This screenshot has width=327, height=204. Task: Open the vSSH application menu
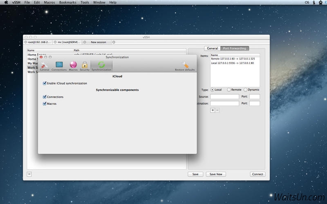pos(16,2)
